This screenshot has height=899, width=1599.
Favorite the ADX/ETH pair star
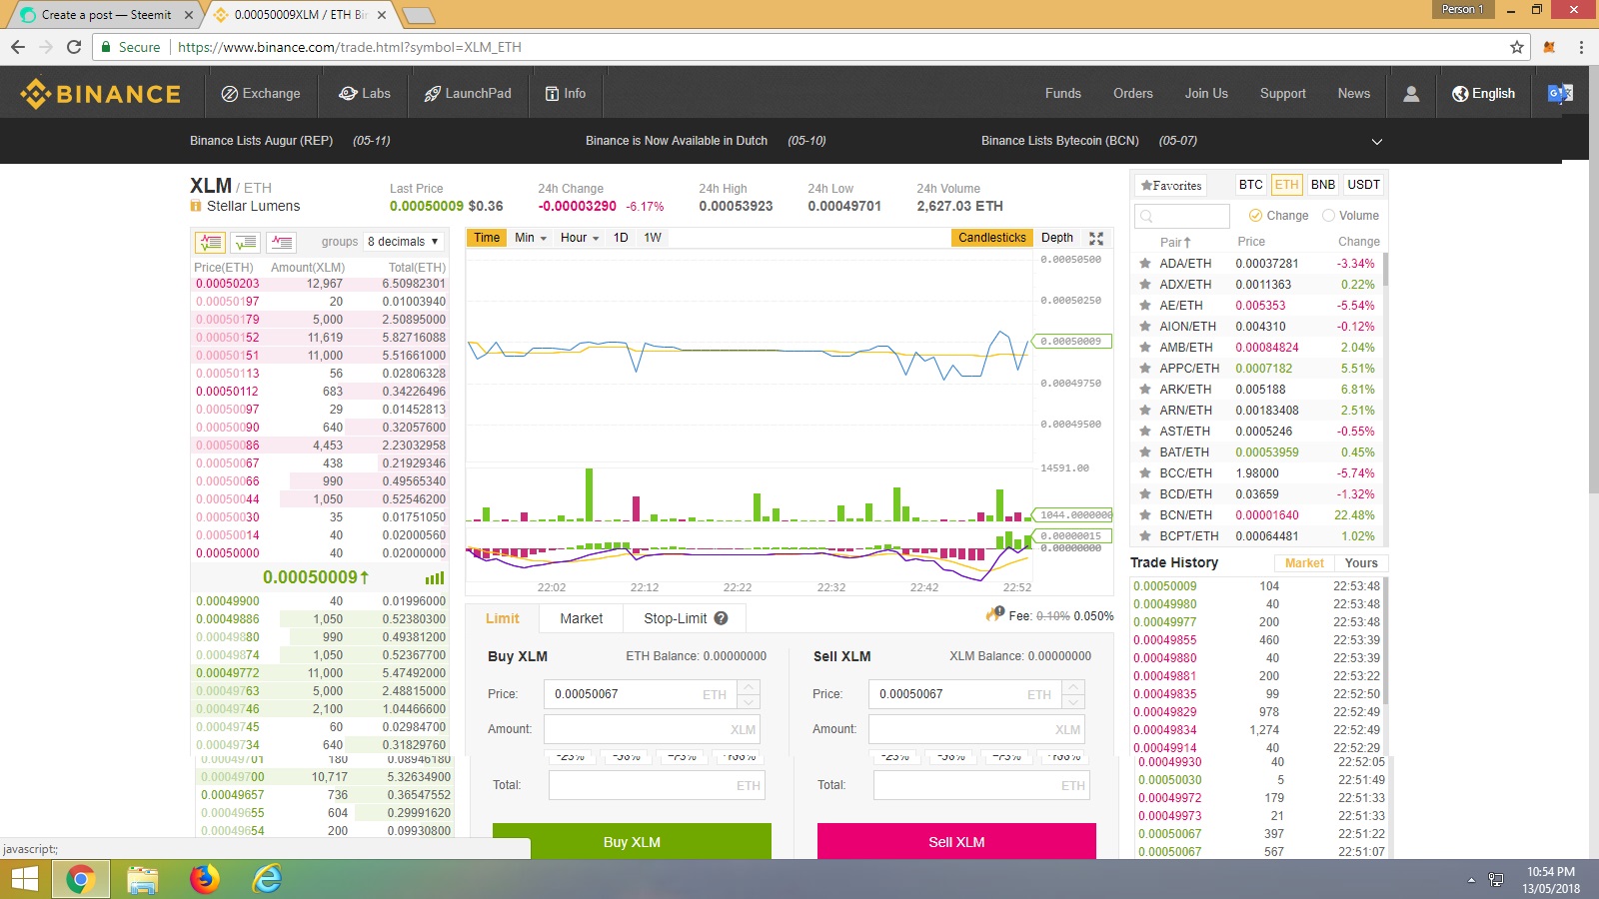click(1145, 285)
